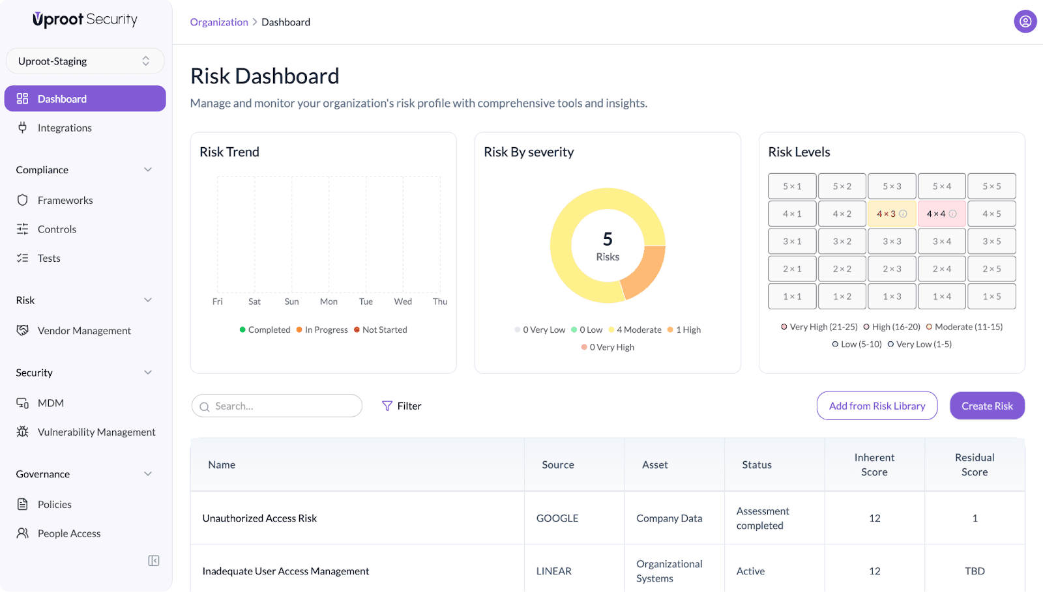Toggle the In Progress legend item

(322, 330)
